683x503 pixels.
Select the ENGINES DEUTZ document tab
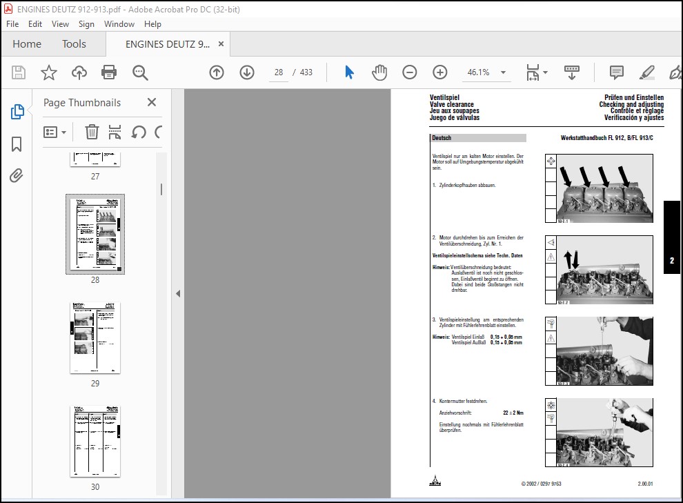pos(168,44)
